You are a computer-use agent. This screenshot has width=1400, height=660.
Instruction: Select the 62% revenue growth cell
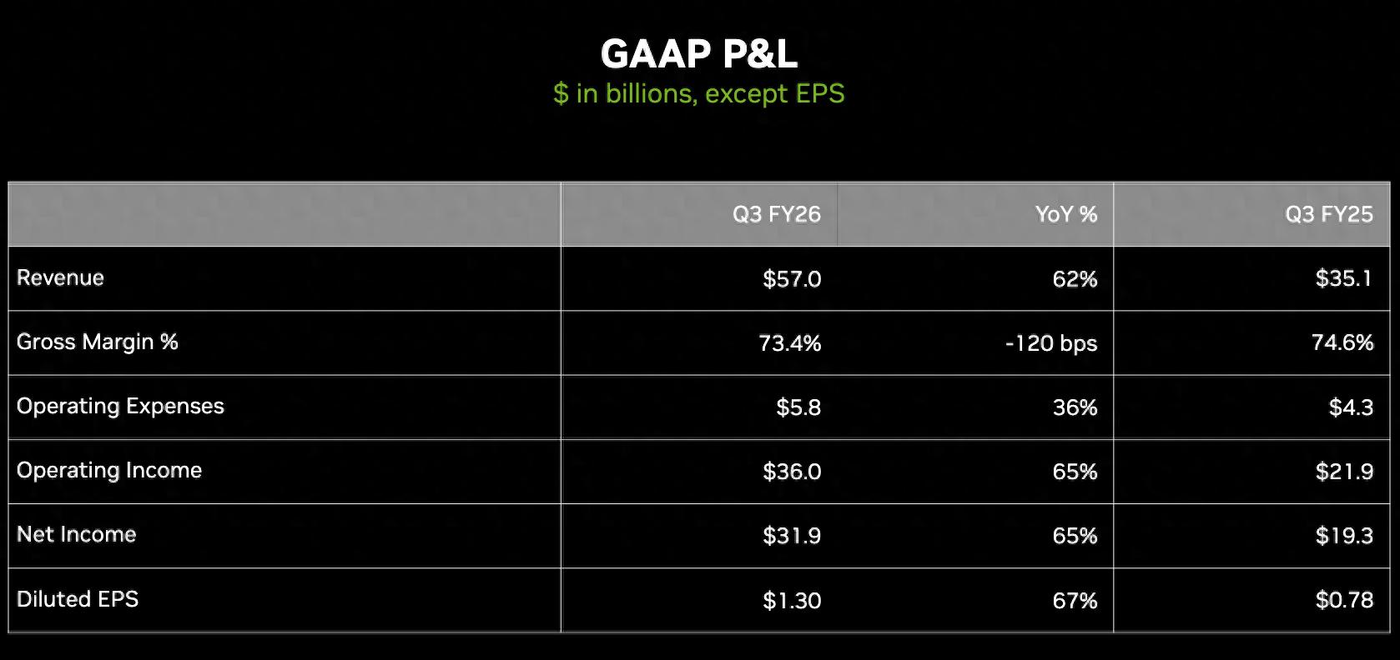pyautogui.click(x=1075, y=278)
